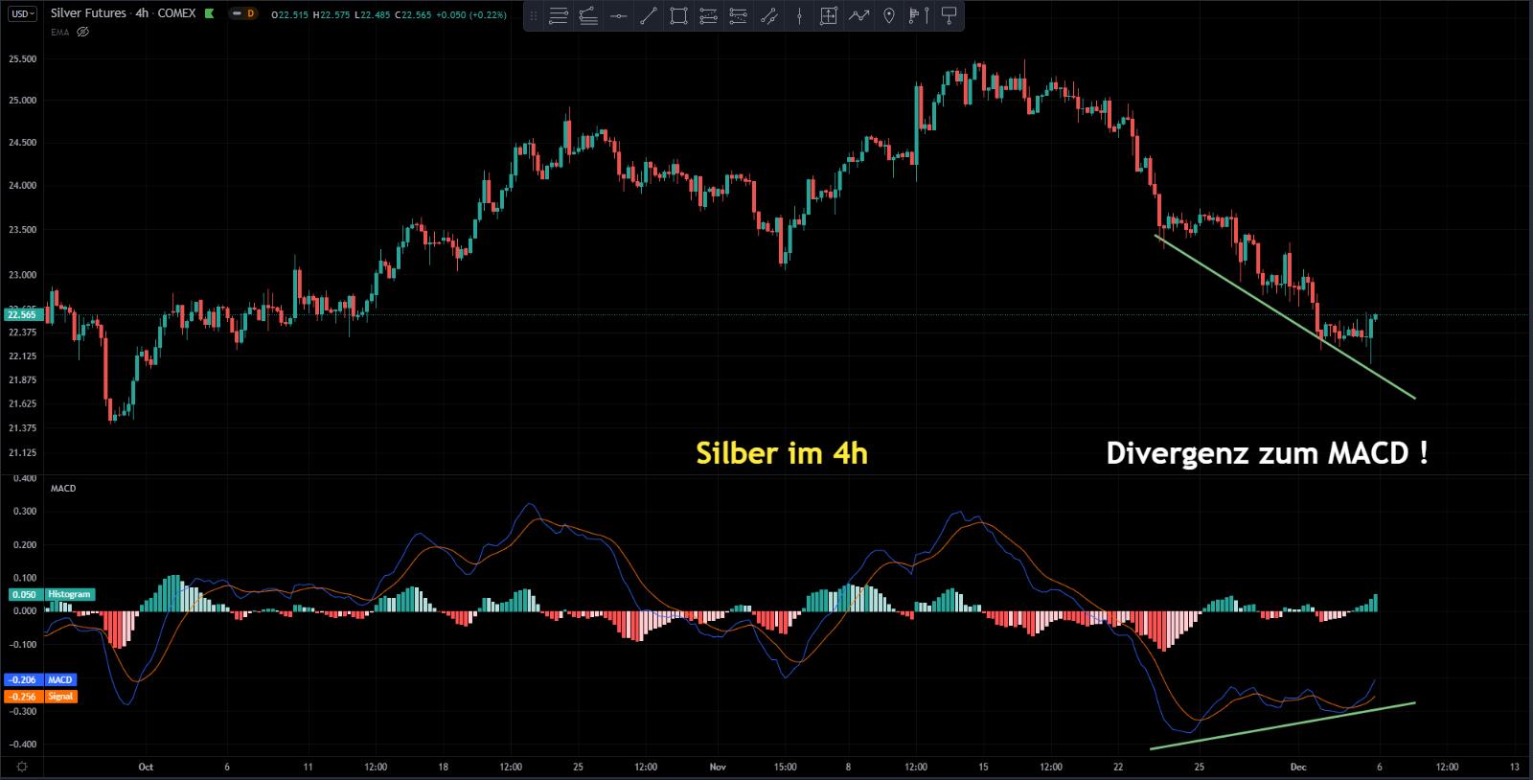This screenshot has width=1533, height=780.
Task: Select the 'Divergenz zum MACD !' annotation
Action: (x=1267, y=453)
